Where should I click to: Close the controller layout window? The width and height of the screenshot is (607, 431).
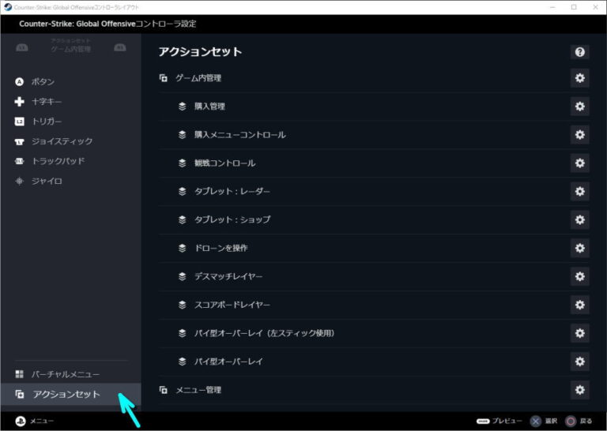click(595, 7)
